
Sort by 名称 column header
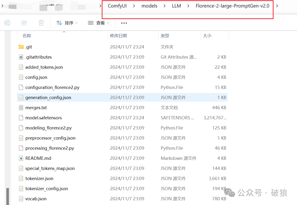(x=27, y=36)
